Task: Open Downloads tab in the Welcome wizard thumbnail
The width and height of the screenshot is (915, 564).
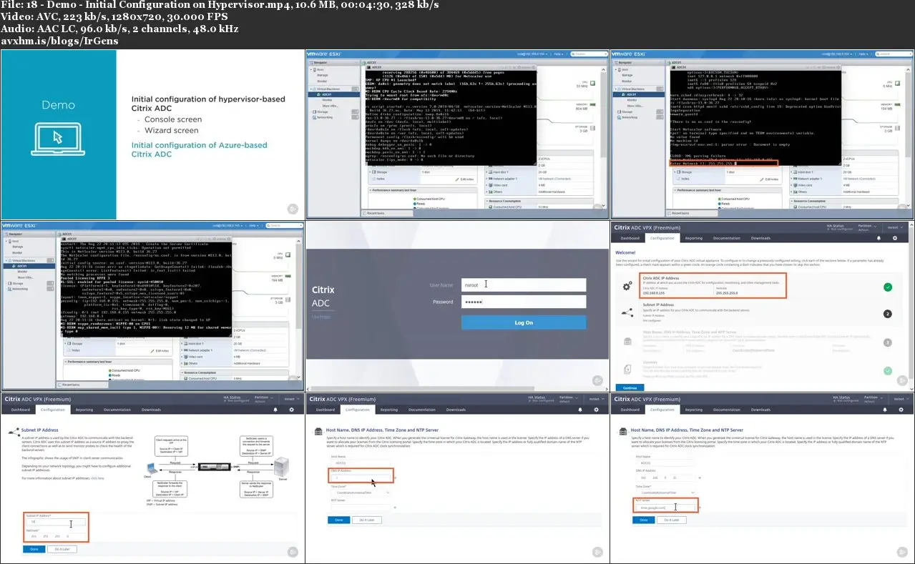Action: 760,238
